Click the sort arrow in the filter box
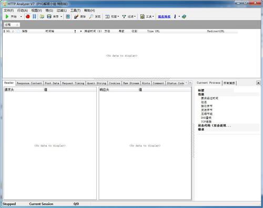Image resolution: width=263 pixels, height=208 pixels. [17, 25]
